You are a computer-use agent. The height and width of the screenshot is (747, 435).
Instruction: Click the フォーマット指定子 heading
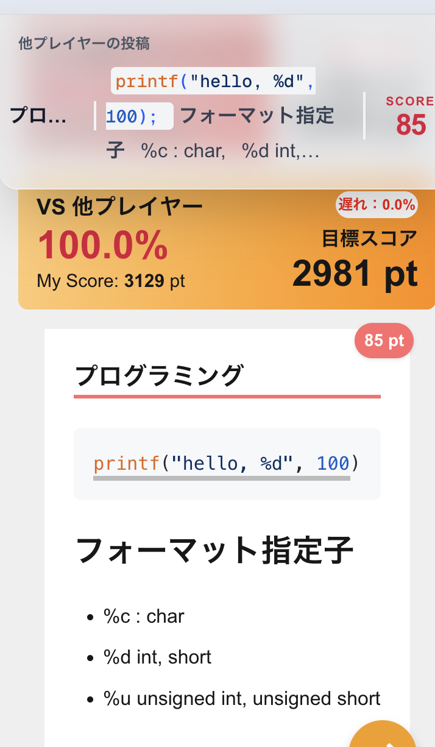click(214, 550)
